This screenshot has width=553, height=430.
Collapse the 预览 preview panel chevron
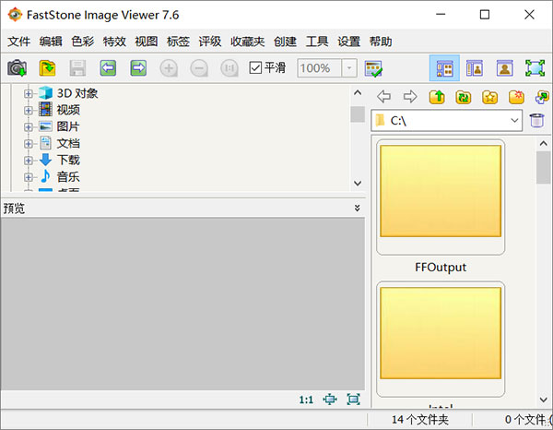pos(358,208)
